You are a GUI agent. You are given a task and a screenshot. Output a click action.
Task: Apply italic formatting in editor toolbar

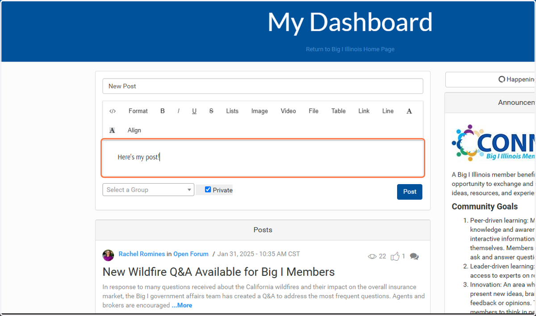(x=178, y=111)
